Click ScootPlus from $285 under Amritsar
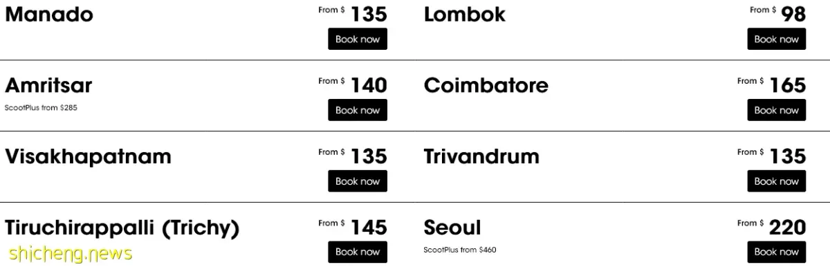Screen dimensions: 830x267 tap(41, 108)
